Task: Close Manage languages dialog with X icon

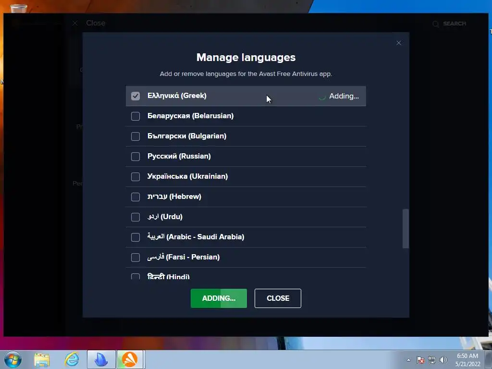Action: click(x=398, y=43)
